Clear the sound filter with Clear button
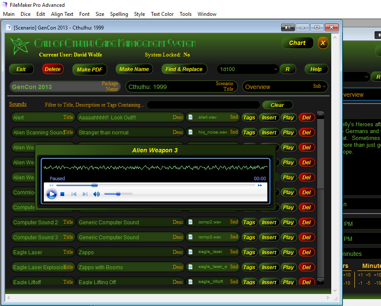 tap(277, 105)
